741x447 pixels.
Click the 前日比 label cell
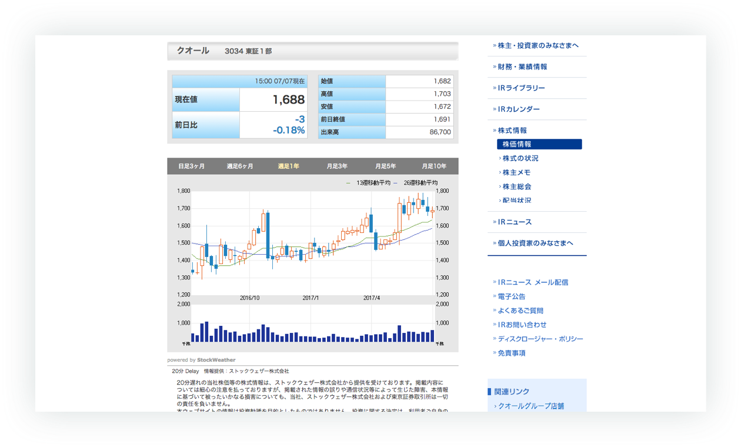click(206, 125)
